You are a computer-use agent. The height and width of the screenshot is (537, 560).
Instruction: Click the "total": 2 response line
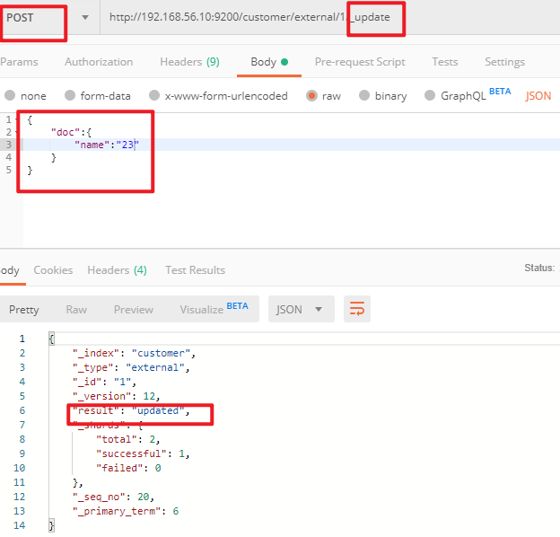tap(127, 439)
